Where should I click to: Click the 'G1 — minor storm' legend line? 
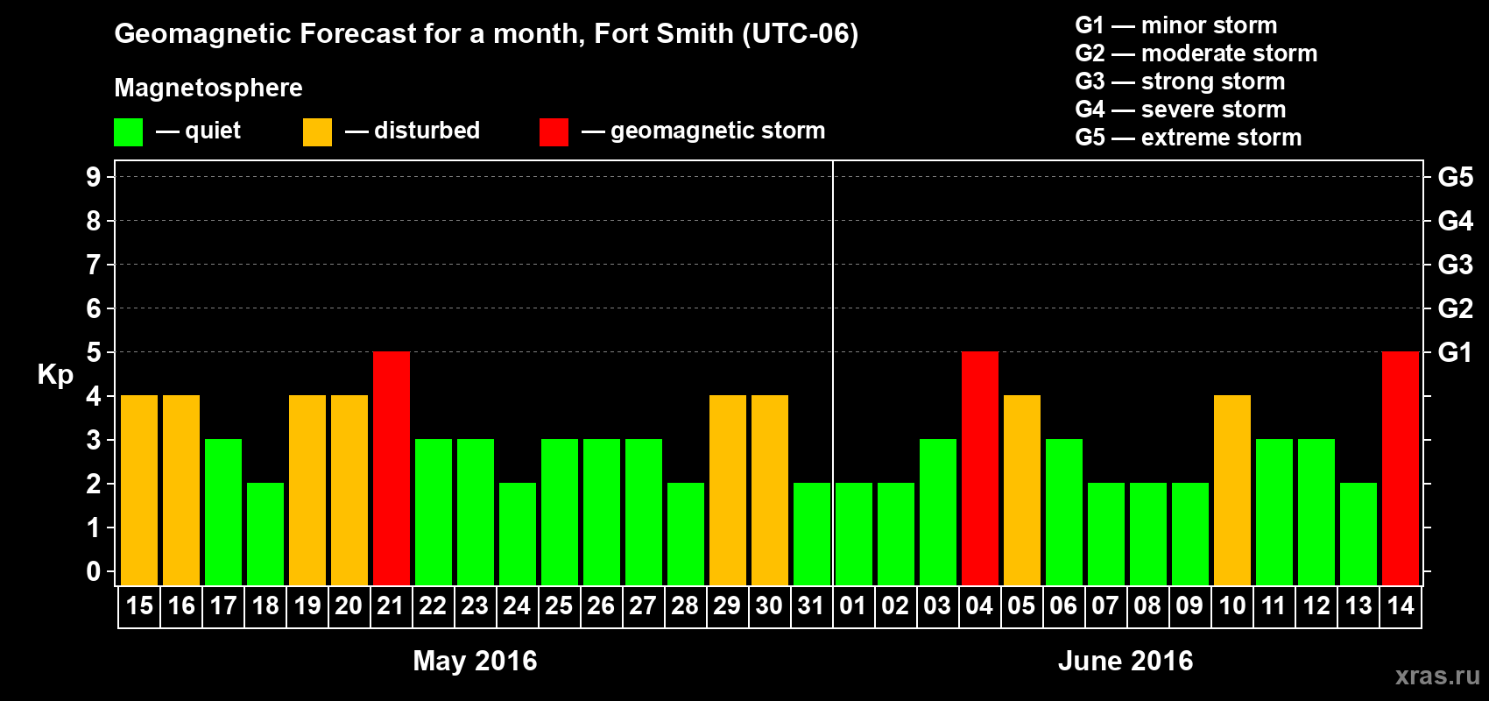[x=1176, y=25]
